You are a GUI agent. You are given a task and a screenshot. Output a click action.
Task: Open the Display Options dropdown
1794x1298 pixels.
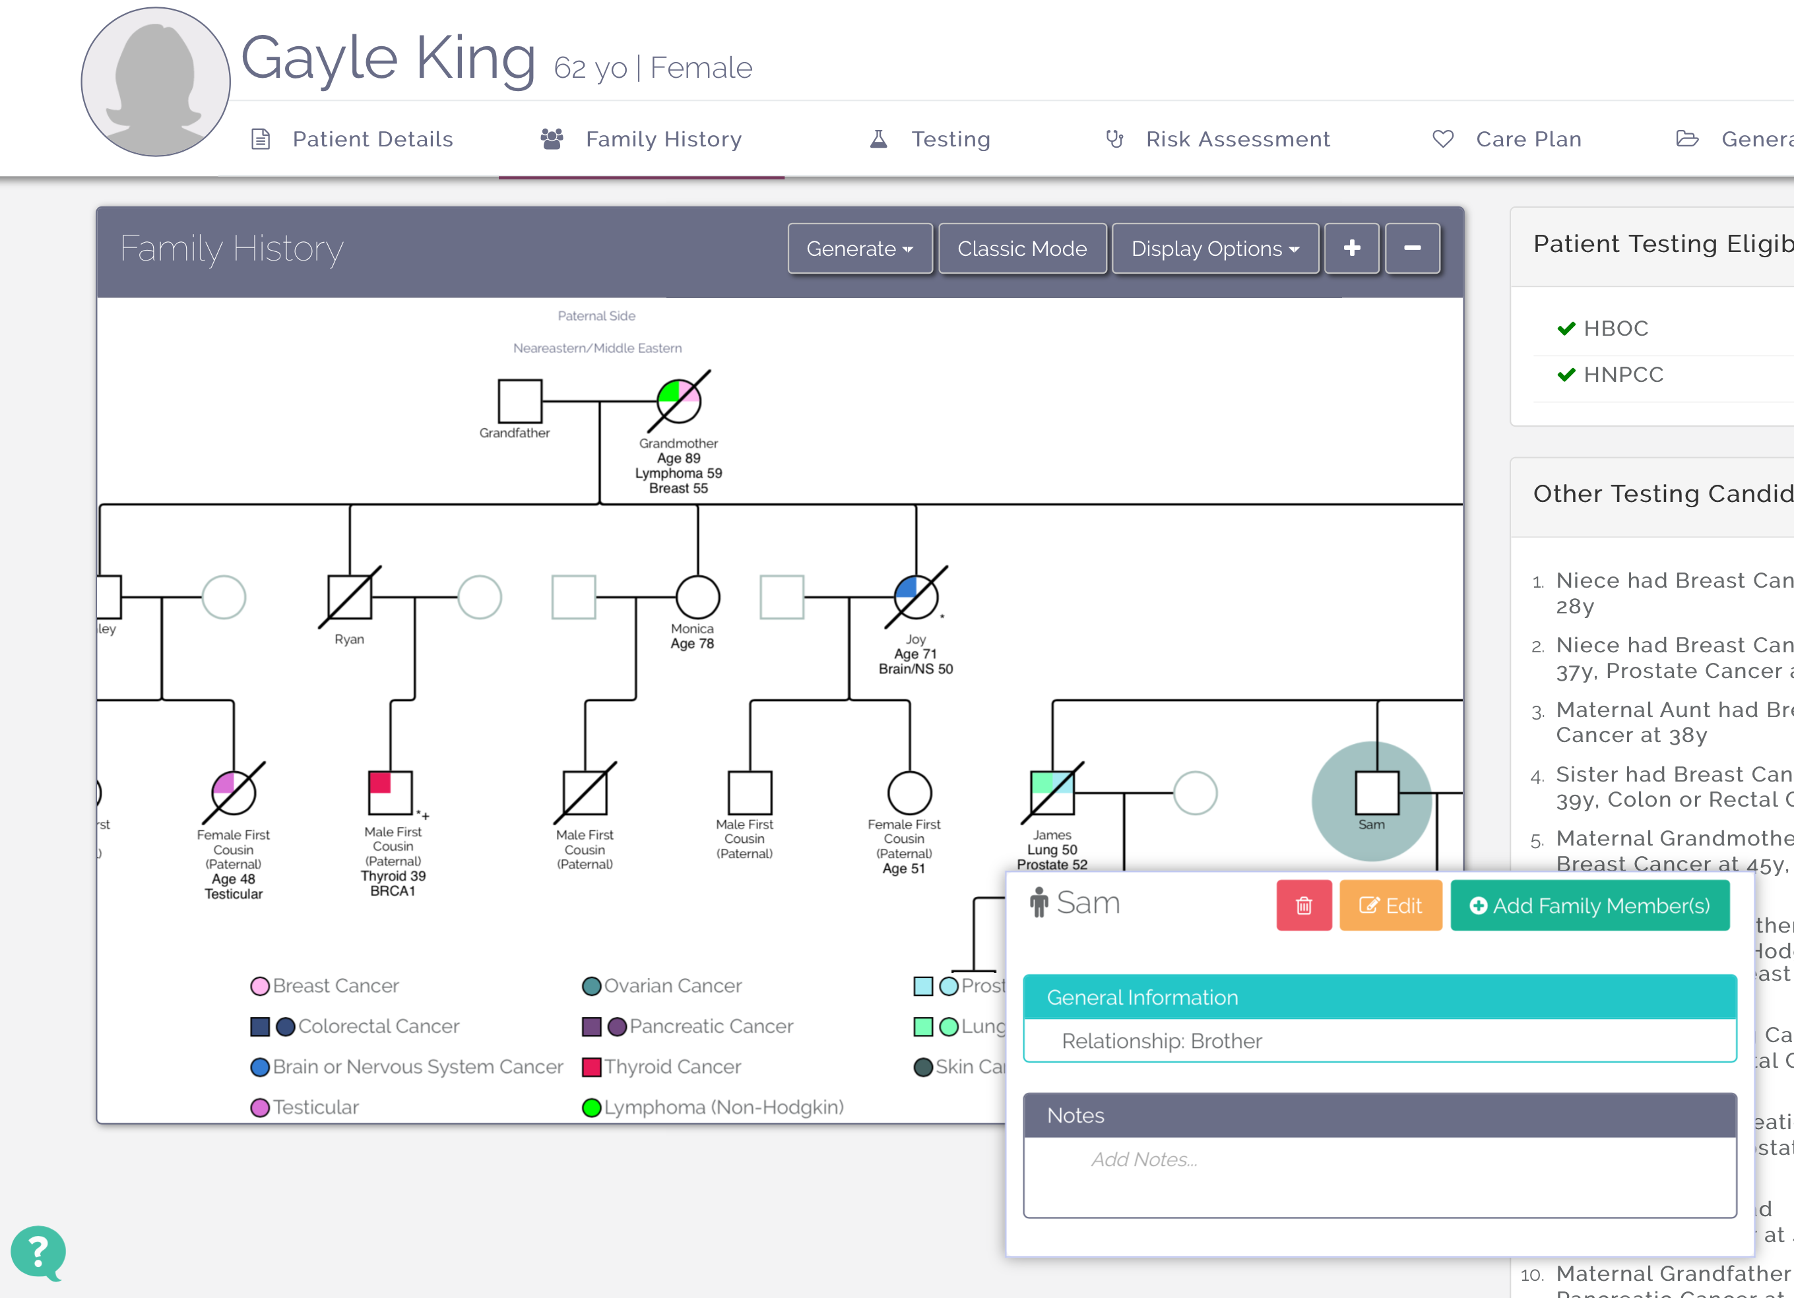(1215, 248)
